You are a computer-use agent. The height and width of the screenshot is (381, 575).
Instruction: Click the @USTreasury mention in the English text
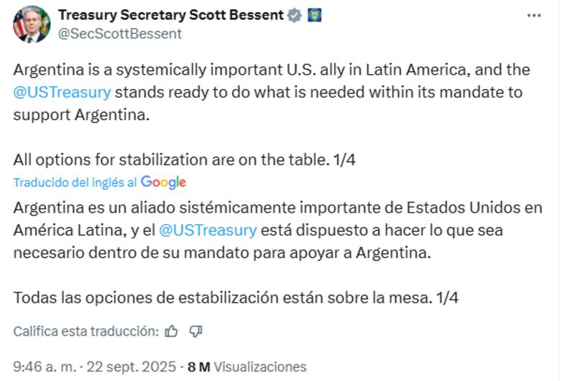63,93
